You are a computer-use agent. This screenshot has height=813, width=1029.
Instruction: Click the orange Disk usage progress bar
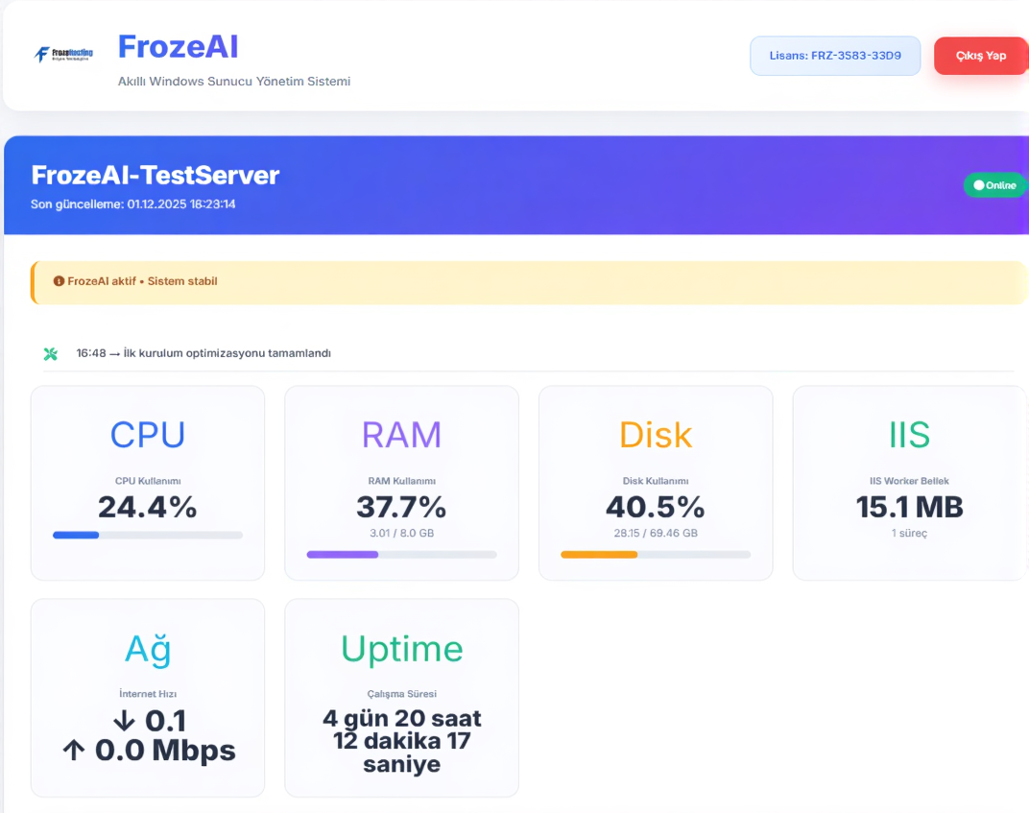coord(655,554)
